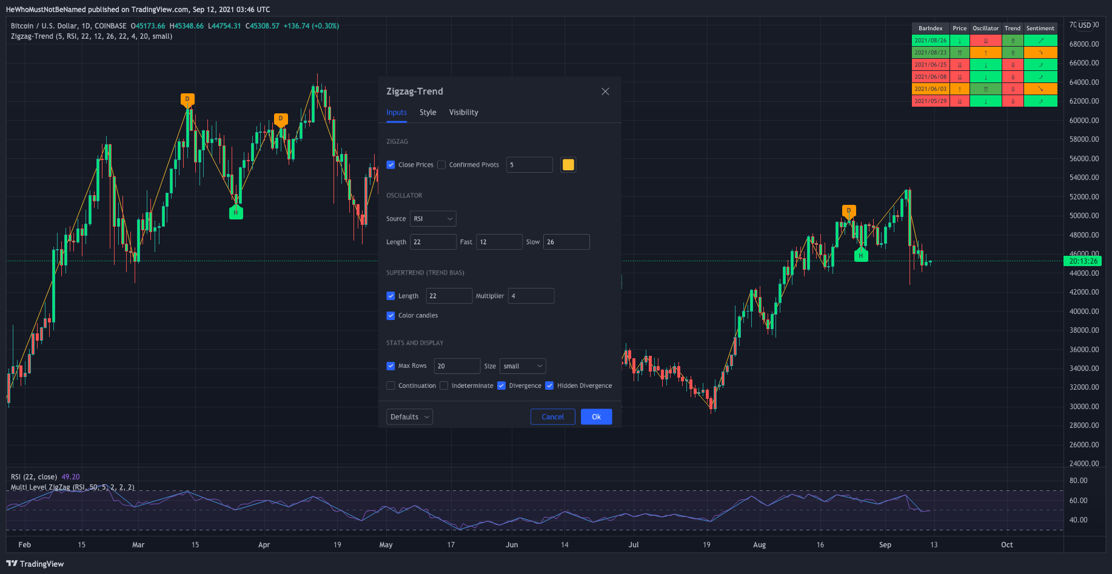Click the 2021/06/25 cell in the table

(931, 65)
